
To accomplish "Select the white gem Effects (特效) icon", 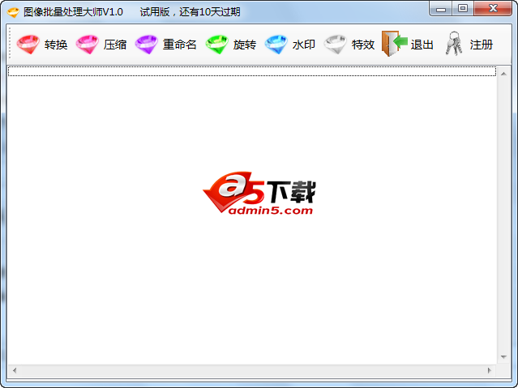I will pyautogui.click(x=335, y=45).
